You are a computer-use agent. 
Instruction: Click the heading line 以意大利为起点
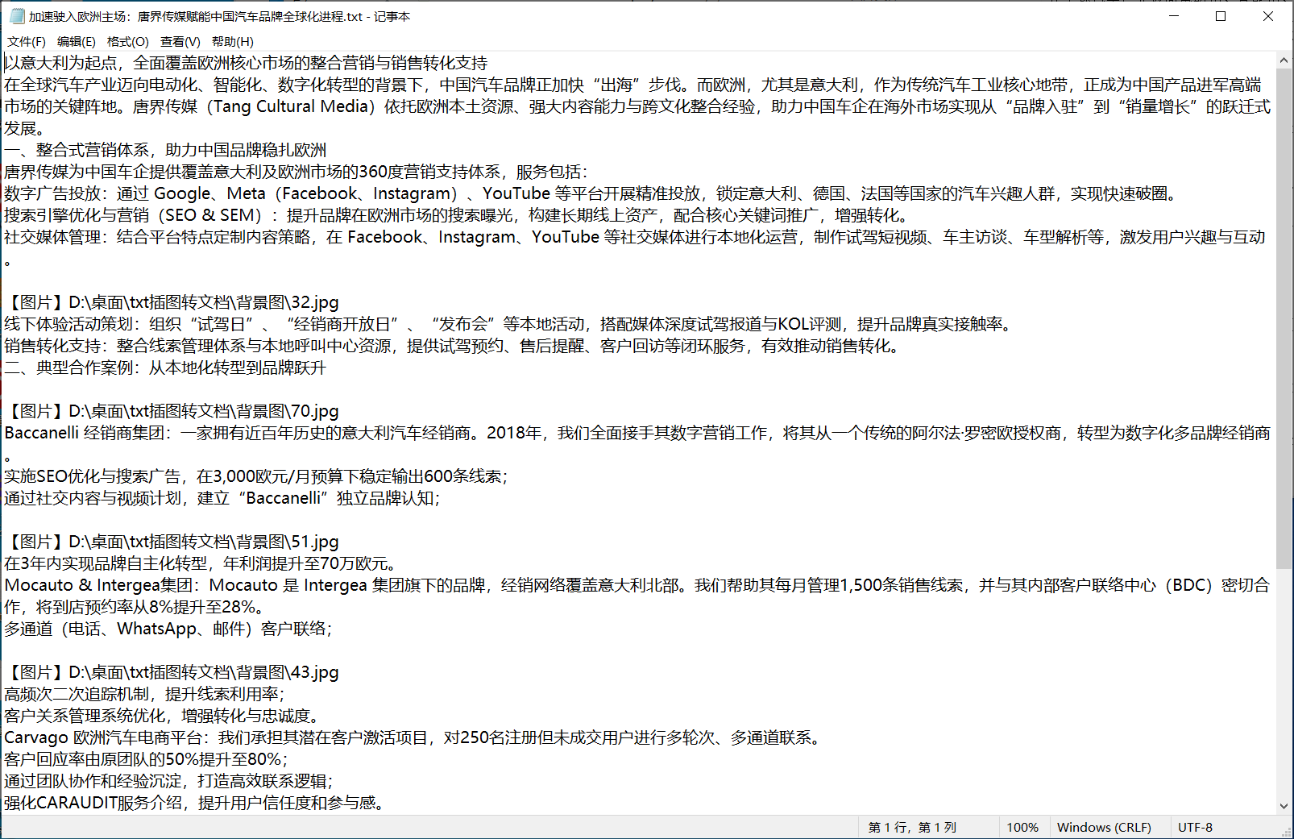[246, 63]
